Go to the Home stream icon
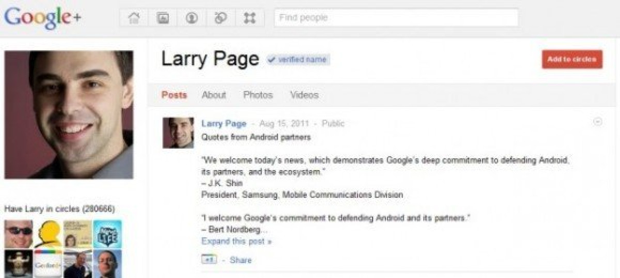 point(134,18)
